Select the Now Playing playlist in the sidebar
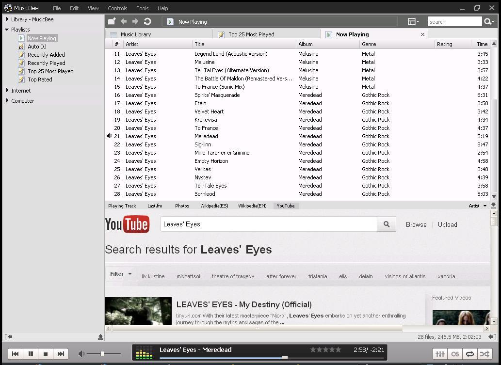Image resolution: width=501 pixels, height=365 pixels. tap(42, 38)
